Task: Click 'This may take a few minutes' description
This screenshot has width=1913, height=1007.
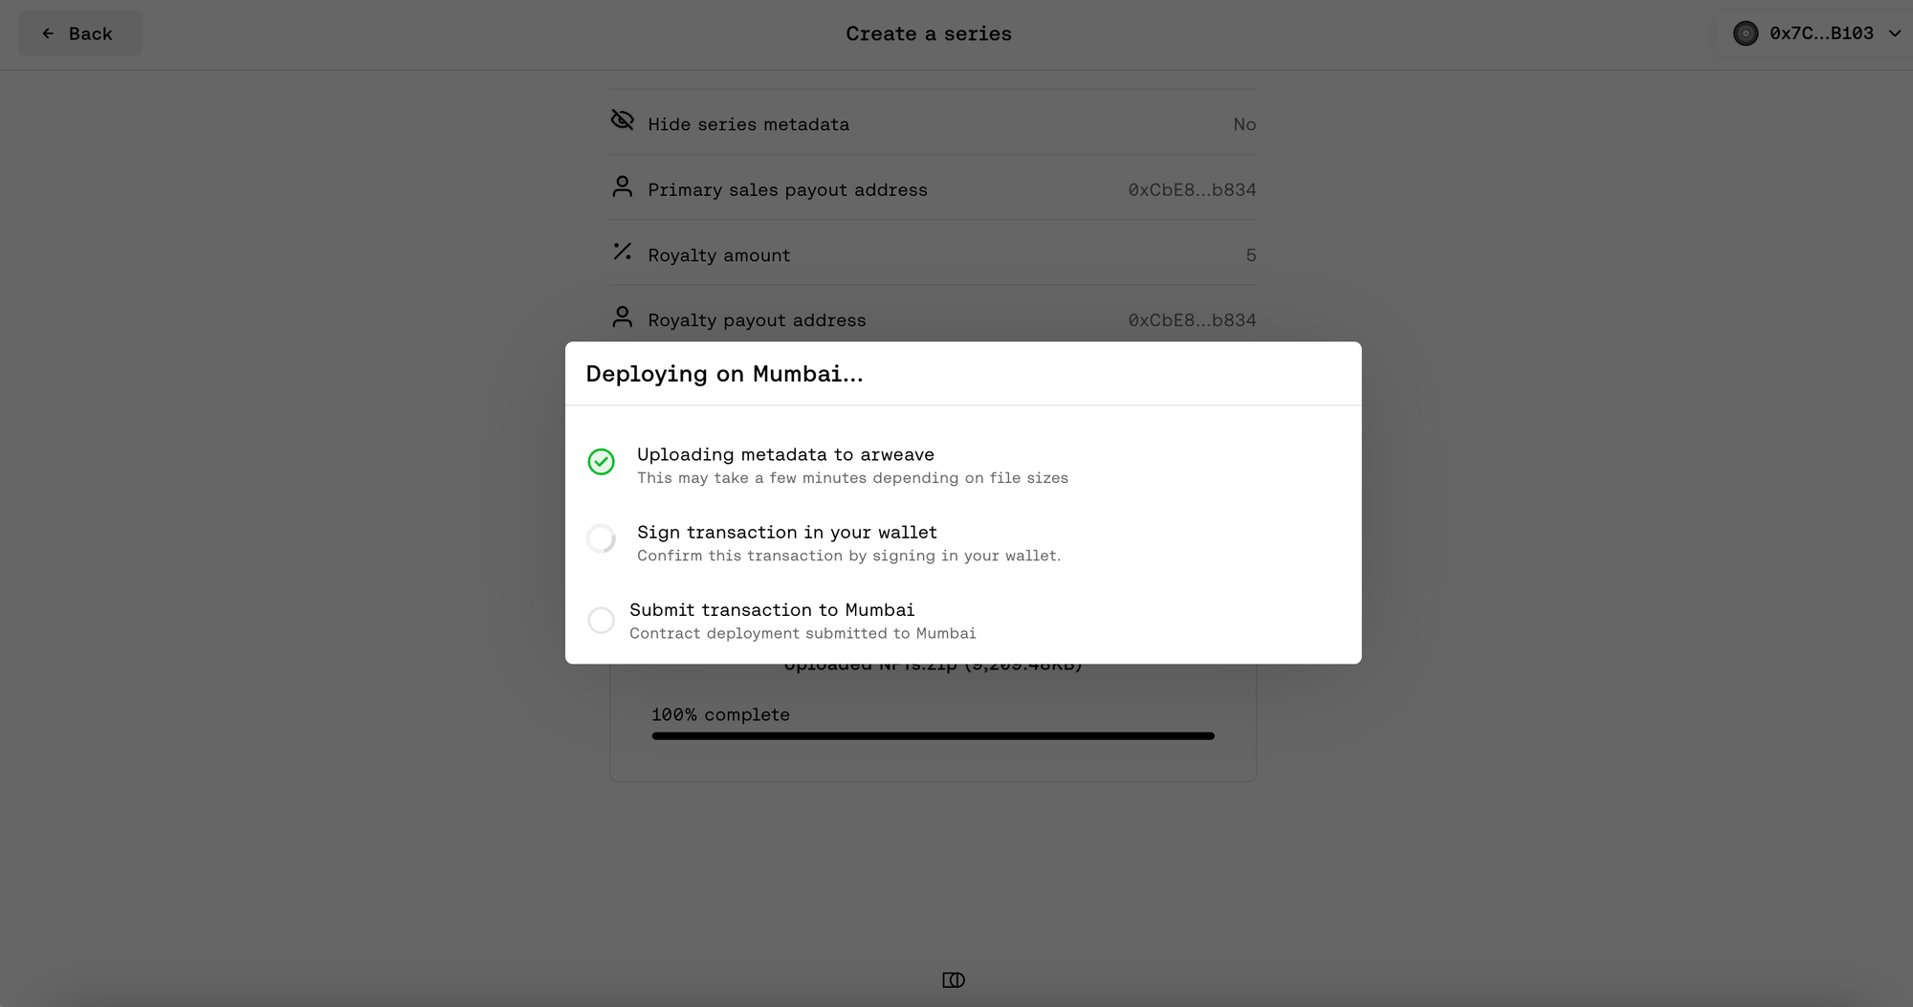Action: tap(852, 478)
